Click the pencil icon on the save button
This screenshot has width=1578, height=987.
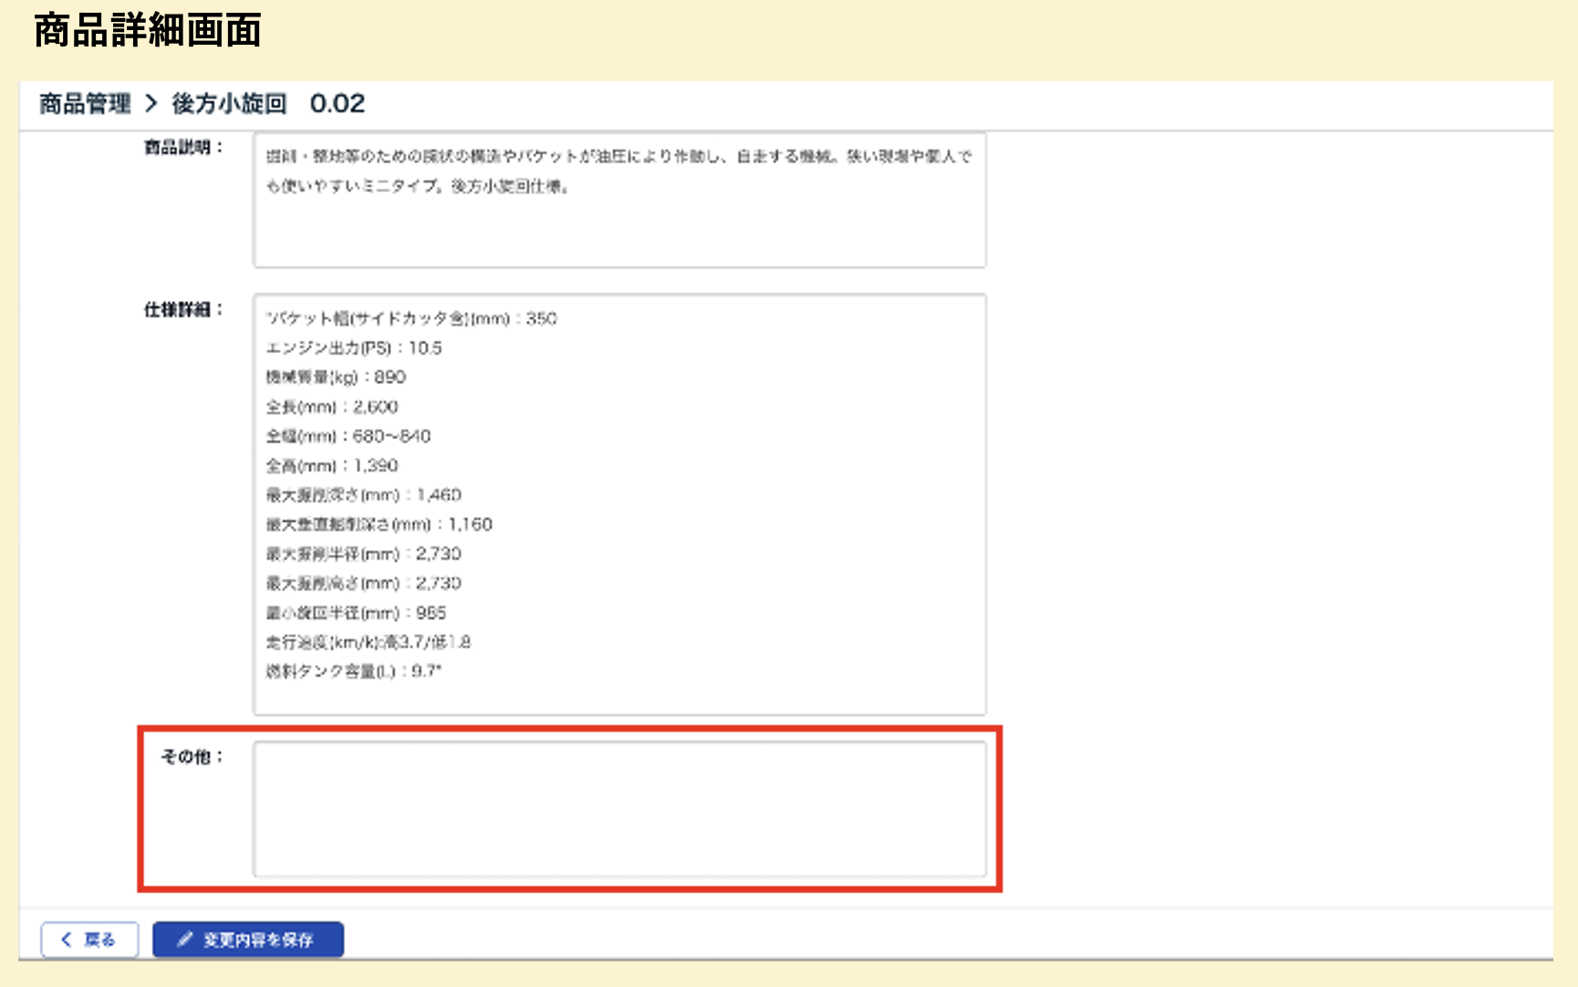coord(185,940)
